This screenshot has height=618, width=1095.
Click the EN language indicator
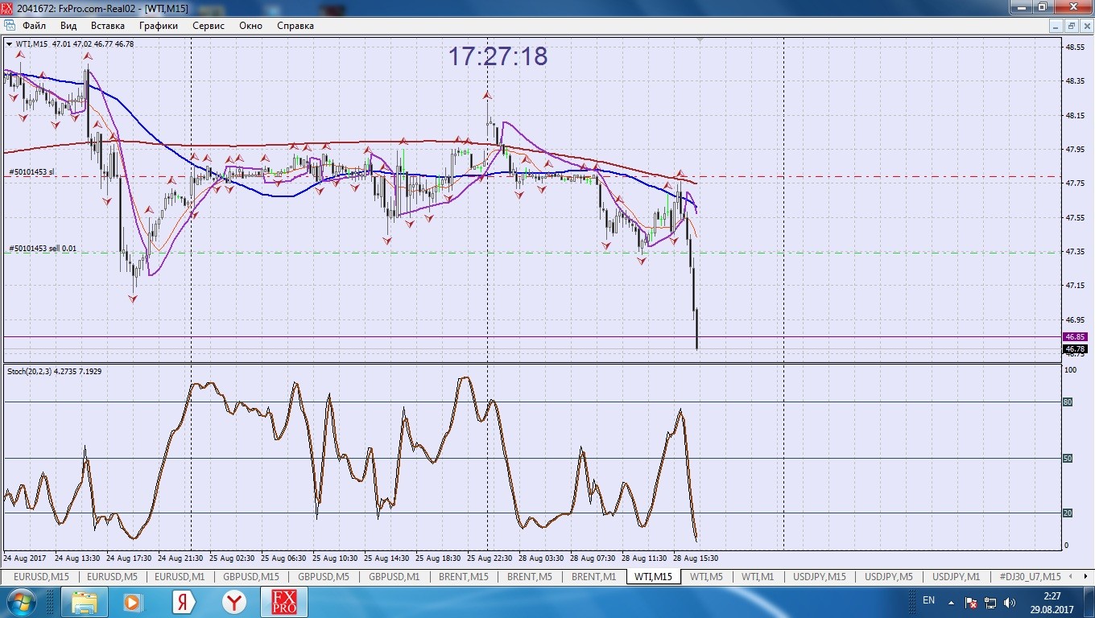(928, 601)
